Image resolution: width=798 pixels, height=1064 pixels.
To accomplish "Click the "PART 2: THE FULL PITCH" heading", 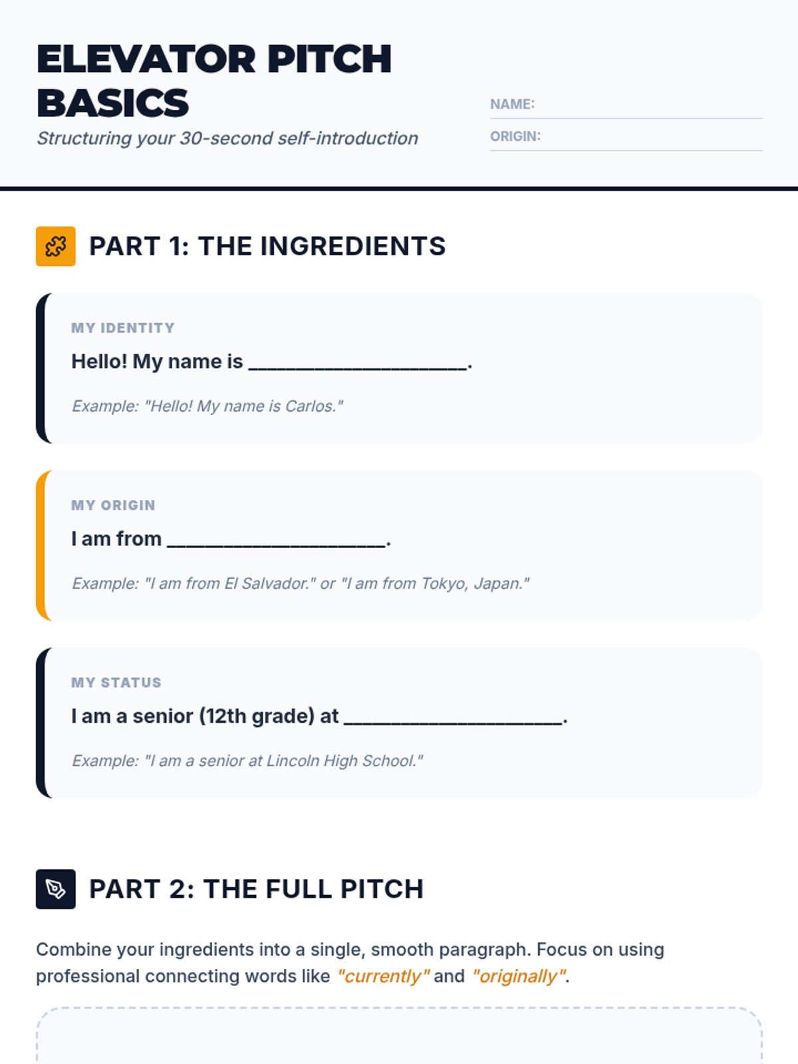I will (x=257, y=889).
